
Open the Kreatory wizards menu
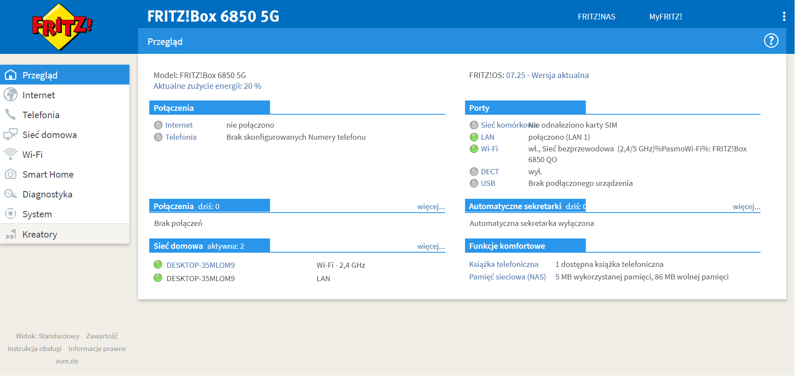(x=40, y=235)
